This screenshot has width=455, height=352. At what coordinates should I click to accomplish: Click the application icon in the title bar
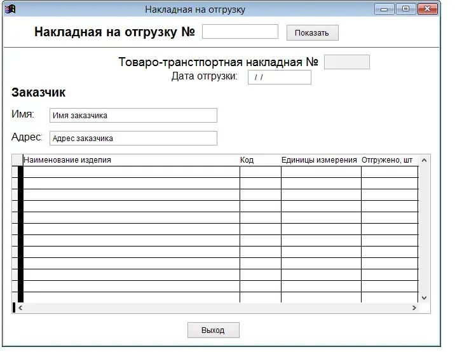pos(10,10)
